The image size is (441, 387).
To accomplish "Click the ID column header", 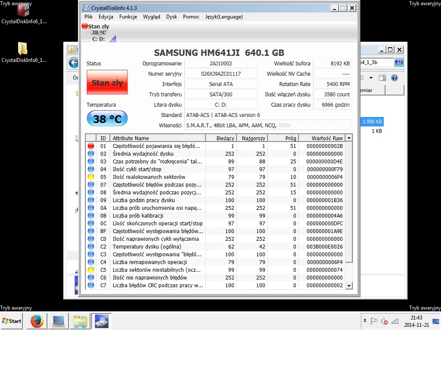I will tap(103, 138).
